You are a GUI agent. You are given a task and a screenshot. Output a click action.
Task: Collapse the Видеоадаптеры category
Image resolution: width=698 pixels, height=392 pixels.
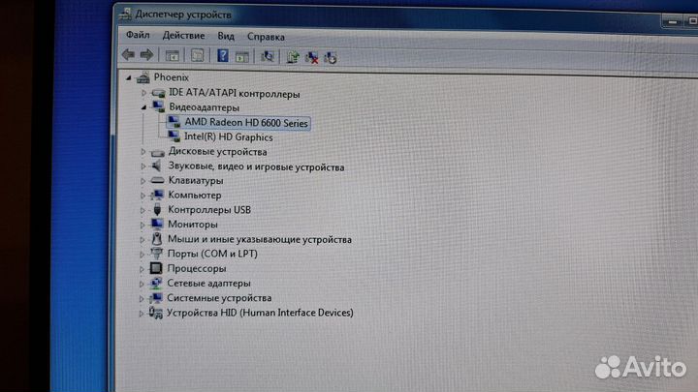(143, 107)
